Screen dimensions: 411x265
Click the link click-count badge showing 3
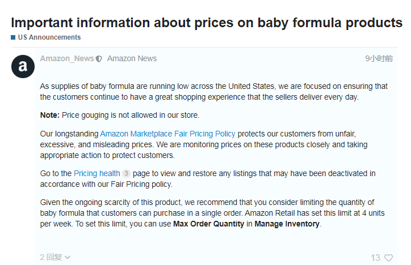[126, 173]
